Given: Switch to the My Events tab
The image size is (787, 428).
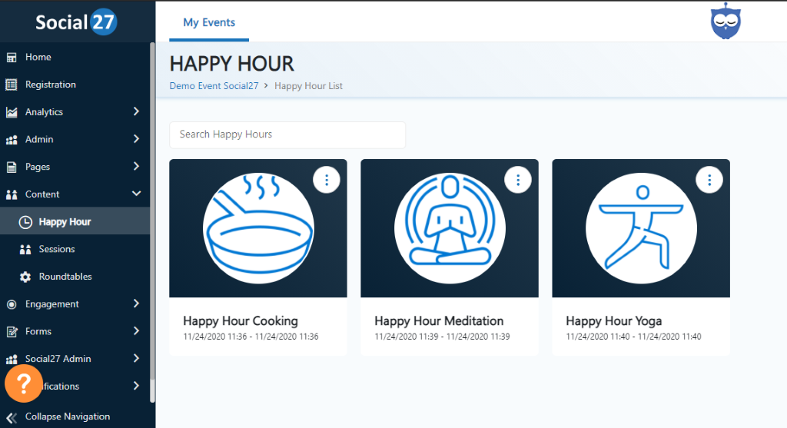Looking at the screenshot, I should pos(209,22).
